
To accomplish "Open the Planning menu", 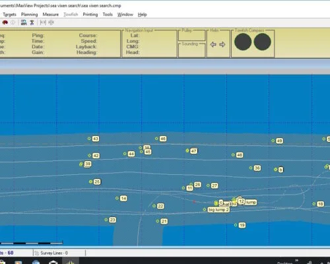I will [x=29, y=15].
